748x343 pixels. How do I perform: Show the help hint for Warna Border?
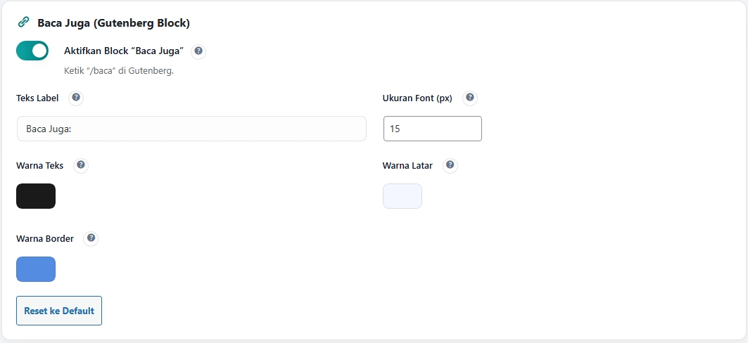coord(91,238)
